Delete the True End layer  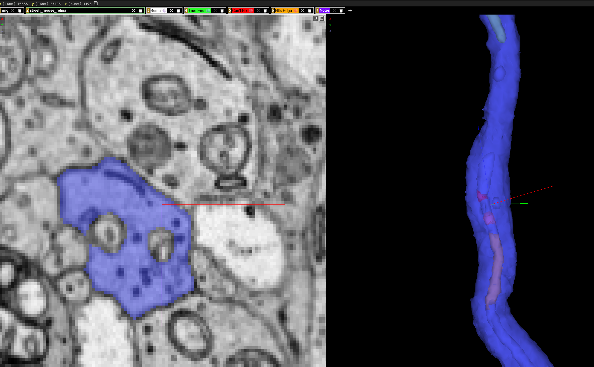coord(222,10)
